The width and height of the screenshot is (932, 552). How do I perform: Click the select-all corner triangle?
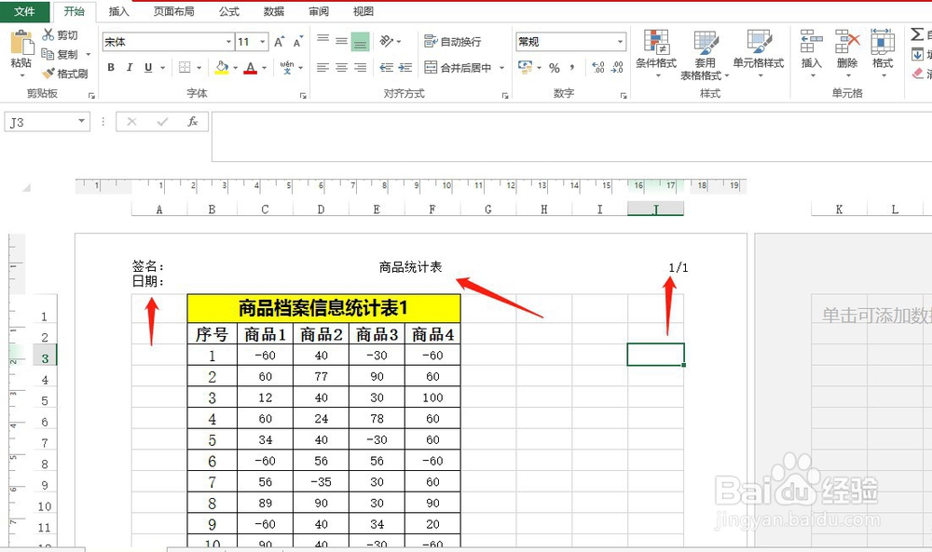pos(26,187)
